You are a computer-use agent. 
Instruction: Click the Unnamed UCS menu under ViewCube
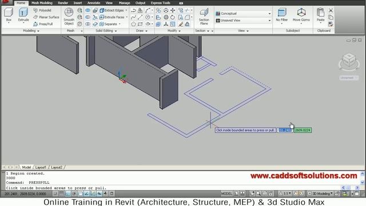click(x=349, y=78)
